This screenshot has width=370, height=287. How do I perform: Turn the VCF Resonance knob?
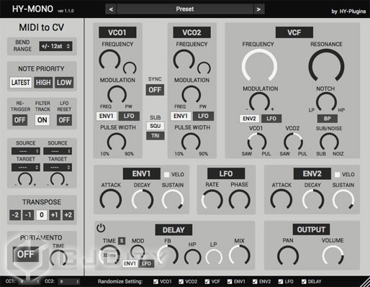(326, 65)
